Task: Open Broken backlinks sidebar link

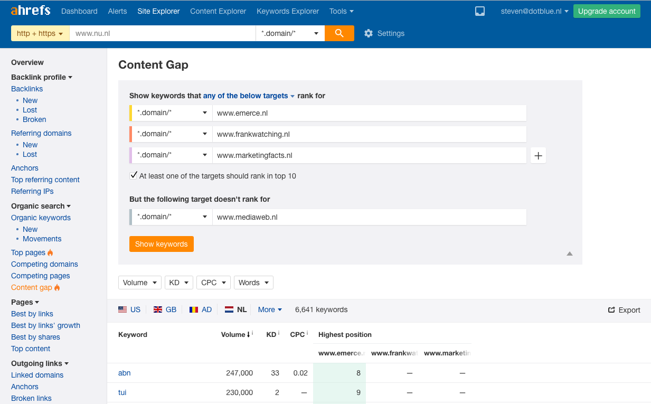Action: [x=34, y=119]
